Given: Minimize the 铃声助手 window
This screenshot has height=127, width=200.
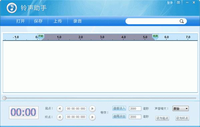Looking at the screenshot, I should (x=187, y=3).
